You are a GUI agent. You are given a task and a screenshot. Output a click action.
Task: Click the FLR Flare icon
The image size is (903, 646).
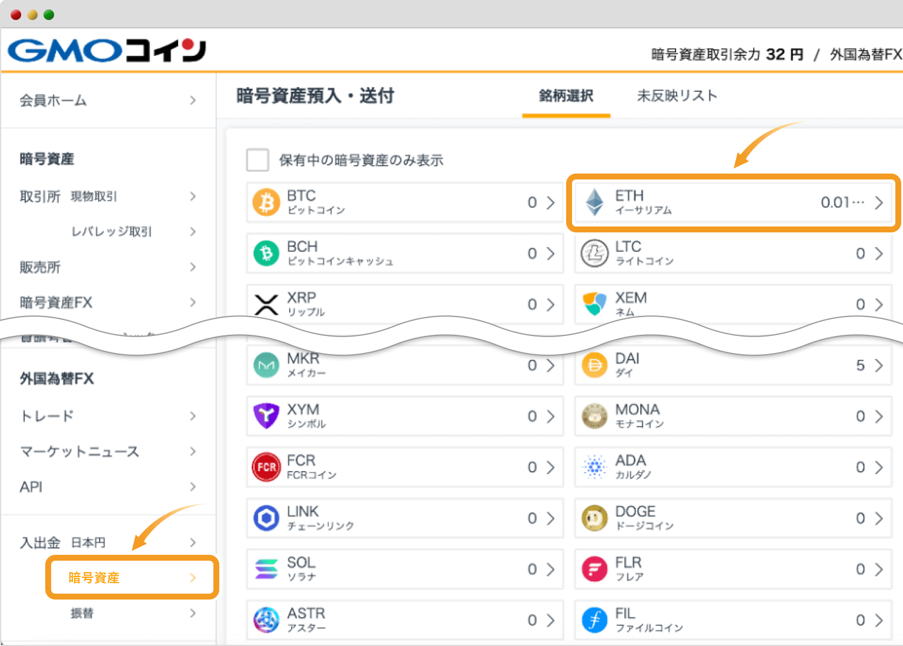tap(594, 569)
